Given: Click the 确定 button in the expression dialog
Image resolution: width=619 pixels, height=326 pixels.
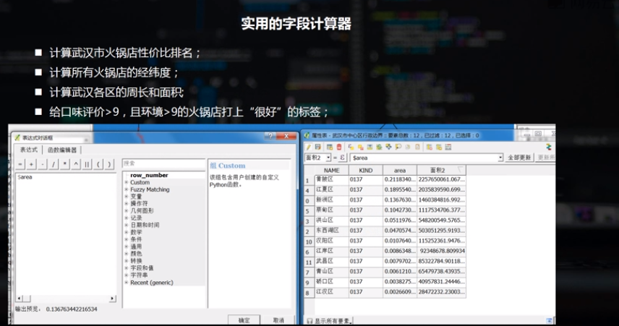Looking at the screenshot, I should [x=244, y=320].
